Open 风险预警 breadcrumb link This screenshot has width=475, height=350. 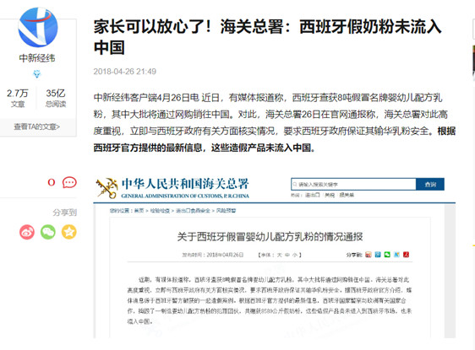[226, 210]
